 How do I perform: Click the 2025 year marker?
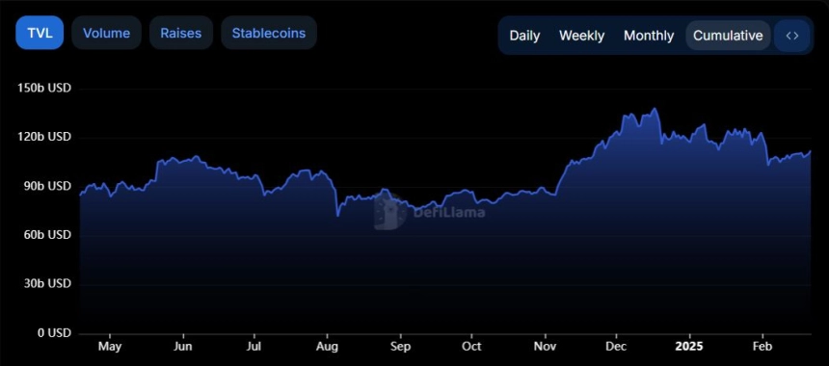coord(689,347)
